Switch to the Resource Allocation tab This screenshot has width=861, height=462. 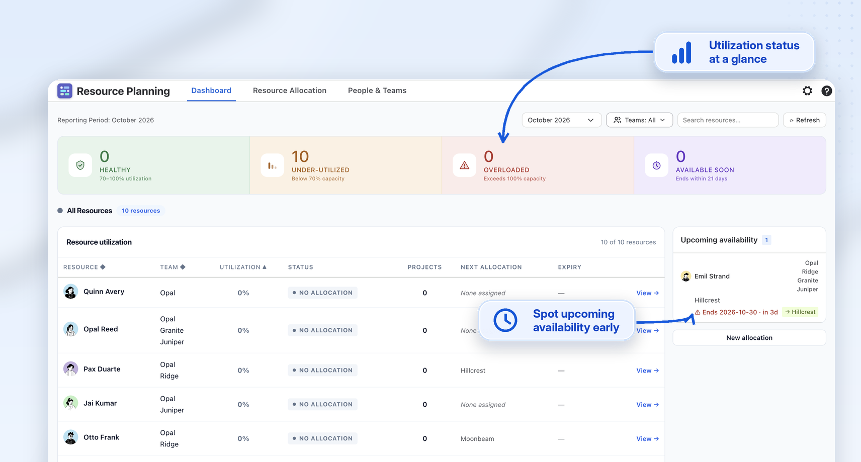click(290, 90)
